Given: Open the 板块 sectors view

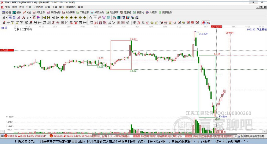Looking at the screenshot, I should click(x=17, y=12).
